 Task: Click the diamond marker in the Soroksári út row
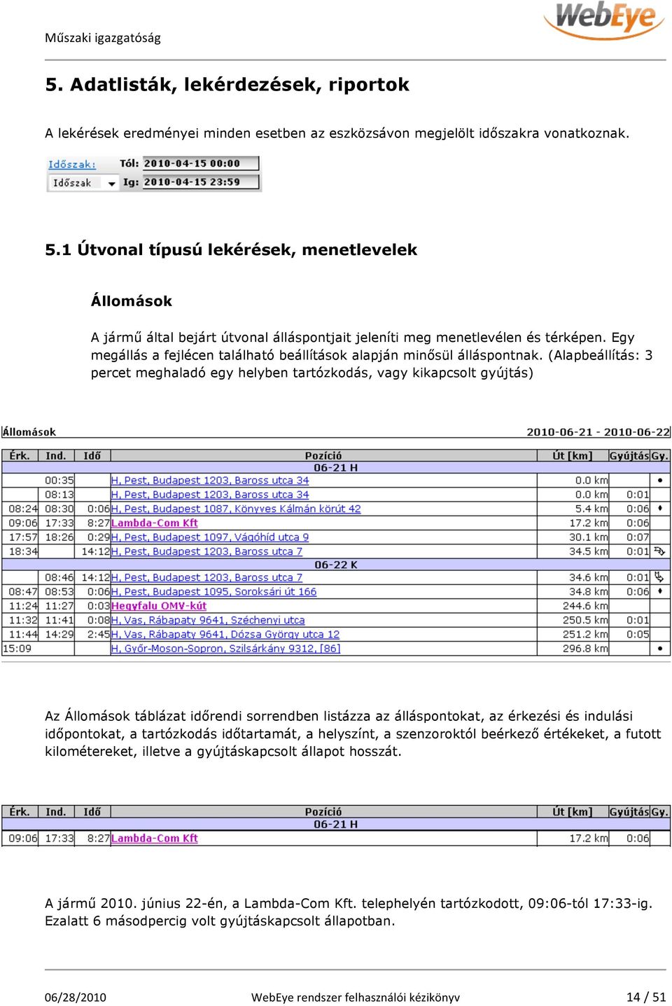point(659,592)
